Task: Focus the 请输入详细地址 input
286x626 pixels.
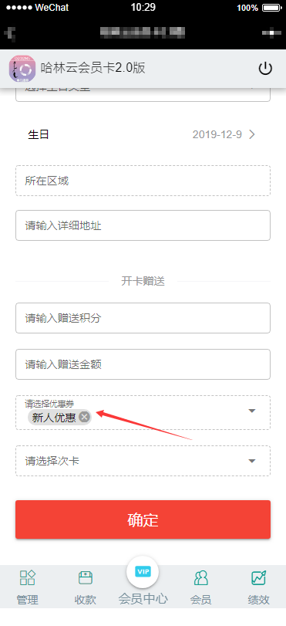Action: point(143,225)
